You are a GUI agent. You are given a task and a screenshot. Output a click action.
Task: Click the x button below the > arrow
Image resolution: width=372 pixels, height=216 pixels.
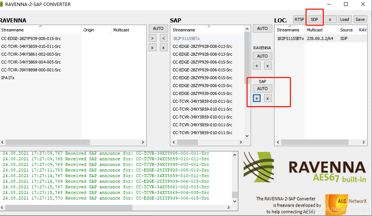pos(152,47)
